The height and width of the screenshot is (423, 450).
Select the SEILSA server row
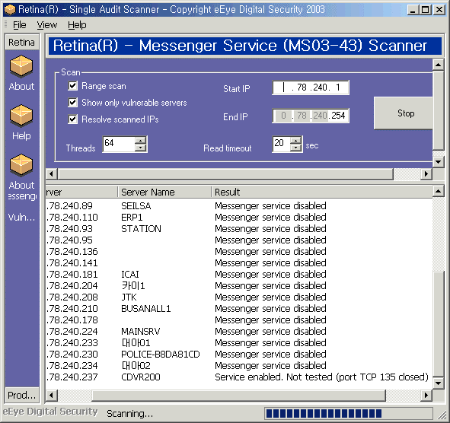coord(239,206)
